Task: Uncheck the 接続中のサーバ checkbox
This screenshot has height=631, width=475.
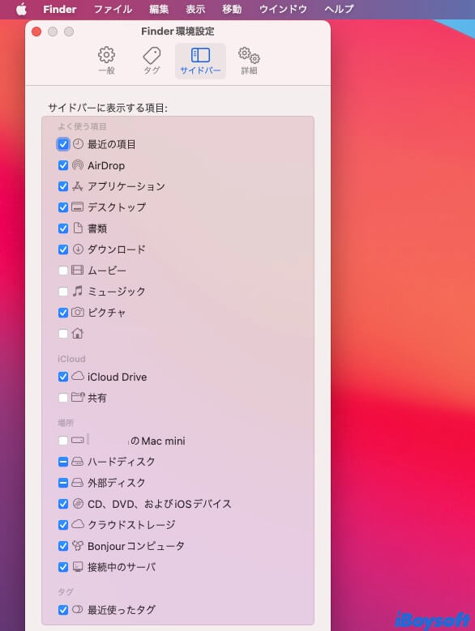Action: pos(63,567)
